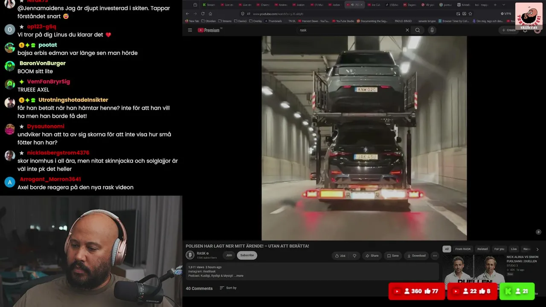Open 'Nick Alinia vs Simon Fuglsang' video title
Screen dimensions: 546x307
[523, 259]
